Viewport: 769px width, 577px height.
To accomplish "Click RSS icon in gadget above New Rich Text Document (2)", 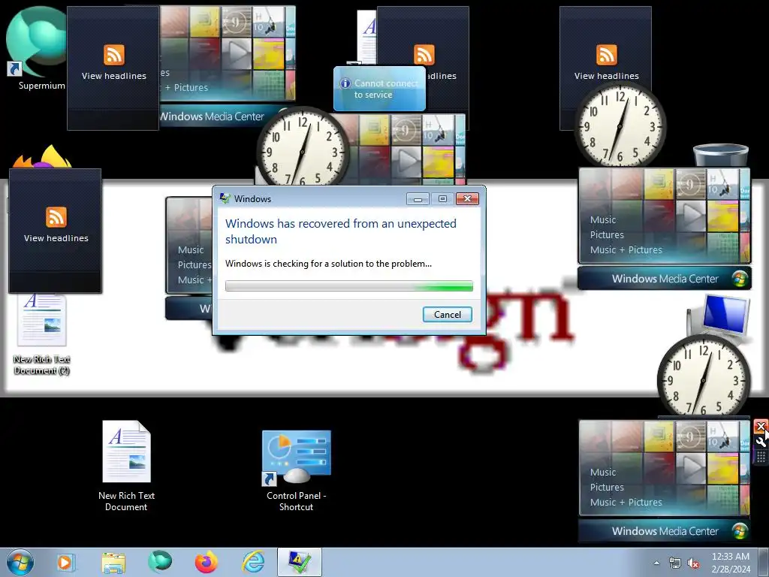I will click(56, 217).
